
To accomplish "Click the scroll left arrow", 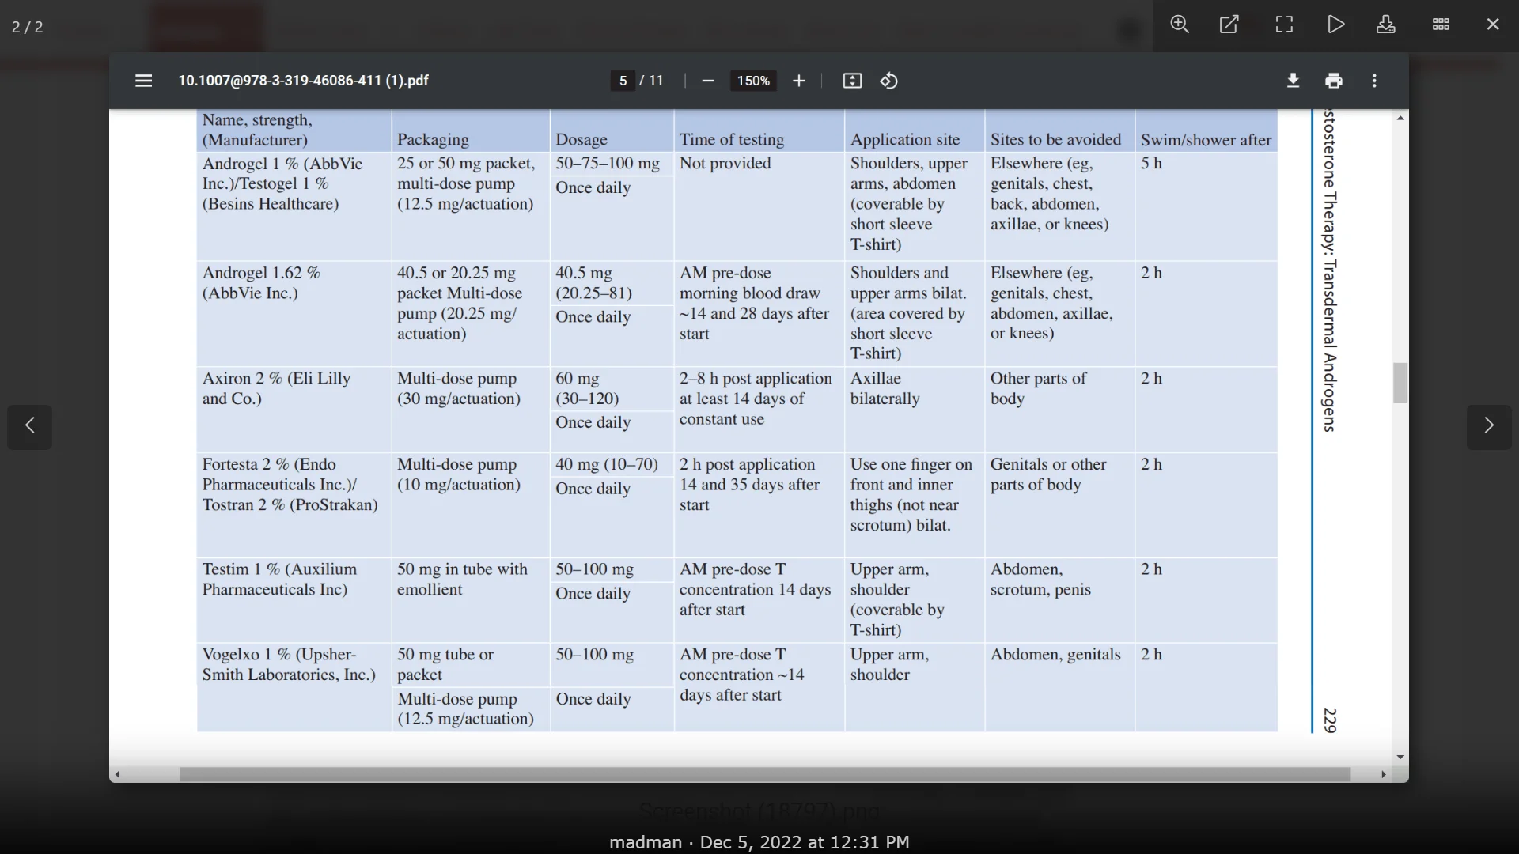I will pyautogui.click(x=118, y=775).
